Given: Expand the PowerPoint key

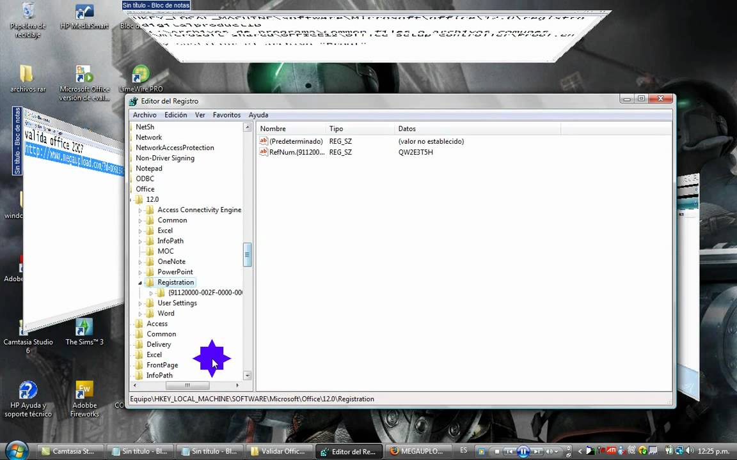Looking at the screenshot, I should pos(140,272).
